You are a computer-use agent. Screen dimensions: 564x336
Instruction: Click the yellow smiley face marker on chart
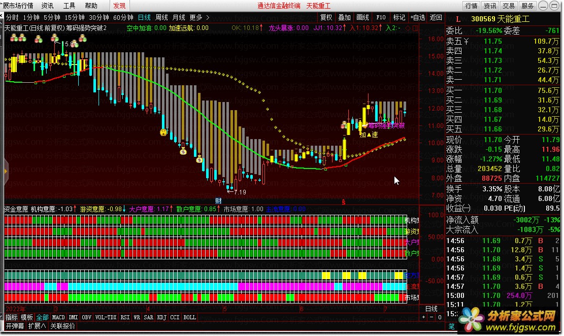(x=163, y=132)
